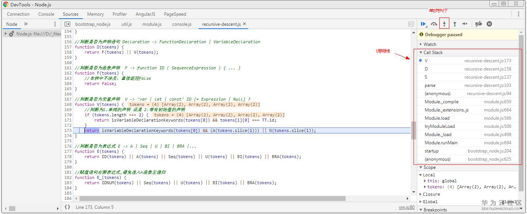Viewport: 527px width, 214px height.
Task: Expand the Closure scope group
Action: 421,194
